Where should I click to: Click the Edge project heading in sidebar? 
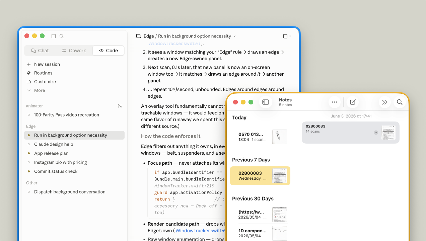[x=31, y=126]
